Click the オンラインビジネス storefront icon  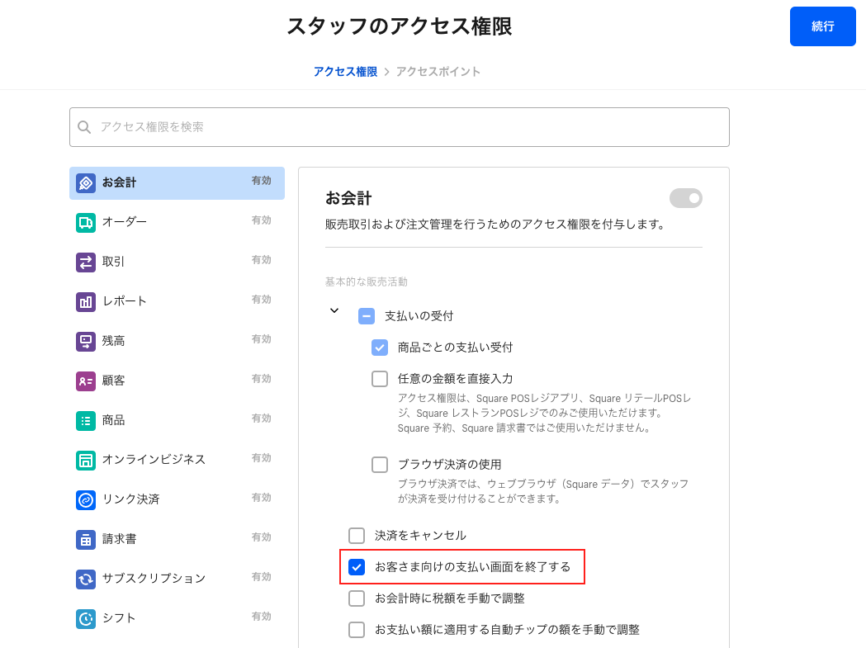pos(86,460)
